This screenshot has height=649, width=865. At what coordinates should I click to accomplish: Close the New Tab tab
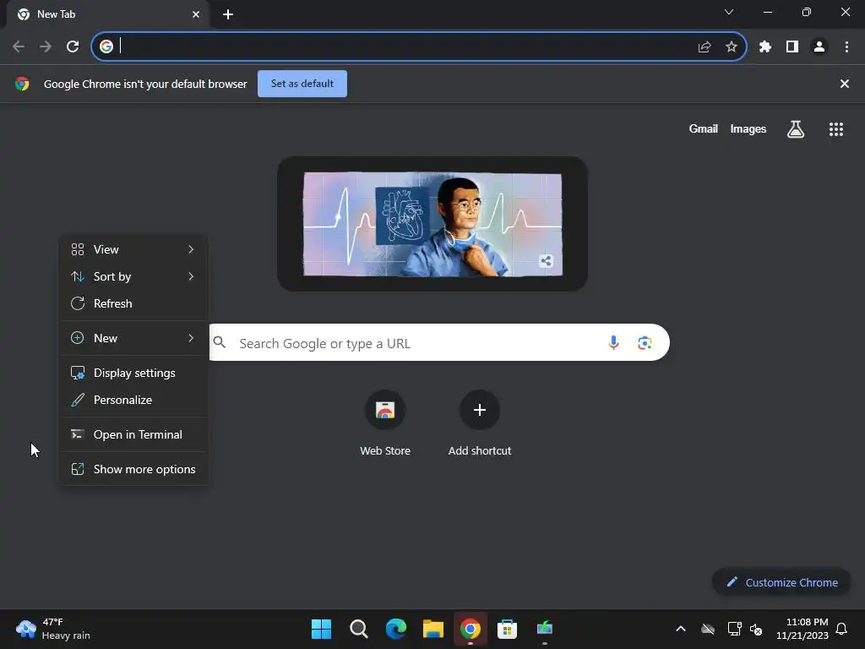pos(196,14)
